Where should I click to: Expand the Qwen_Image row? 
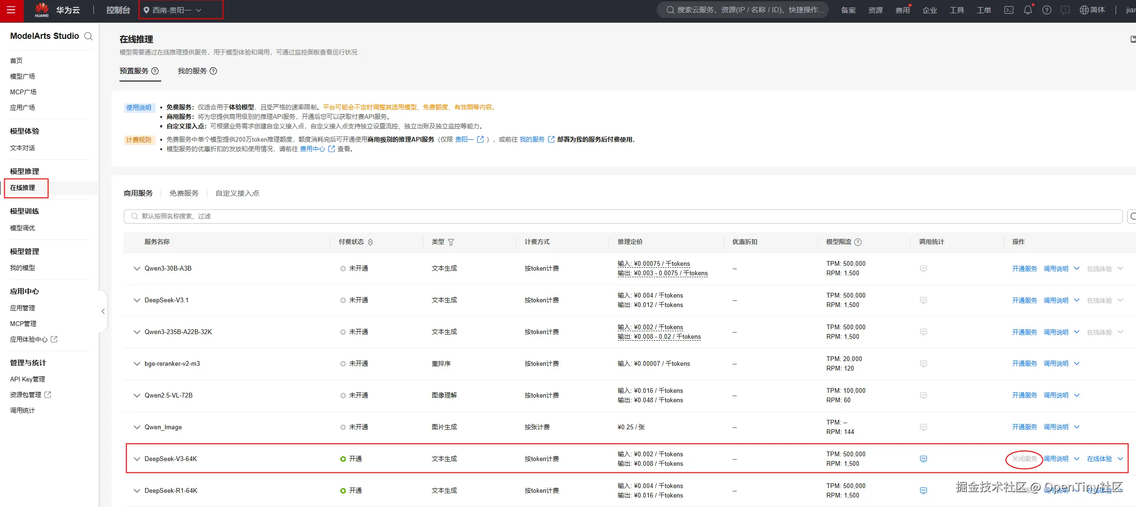pyautogui.click(x=137, y=427)
